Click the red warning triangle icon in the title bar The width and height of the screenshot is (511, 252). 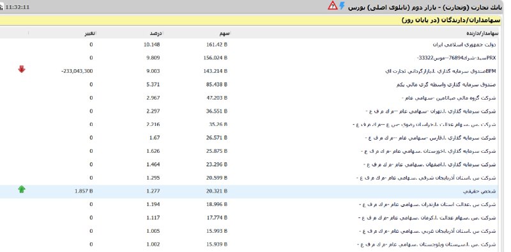click(x=333, y=5)
